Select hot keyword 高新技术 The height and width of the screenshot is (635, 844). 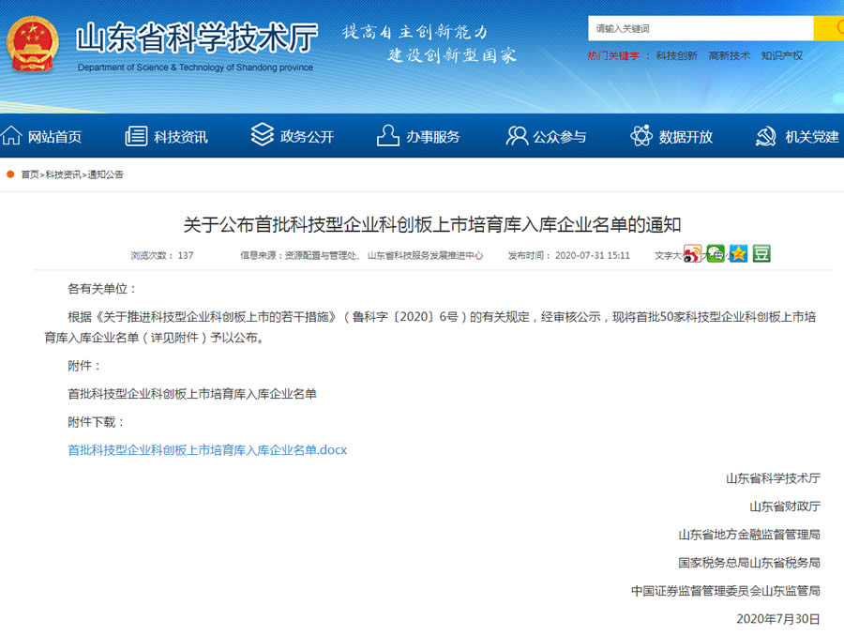729,56
